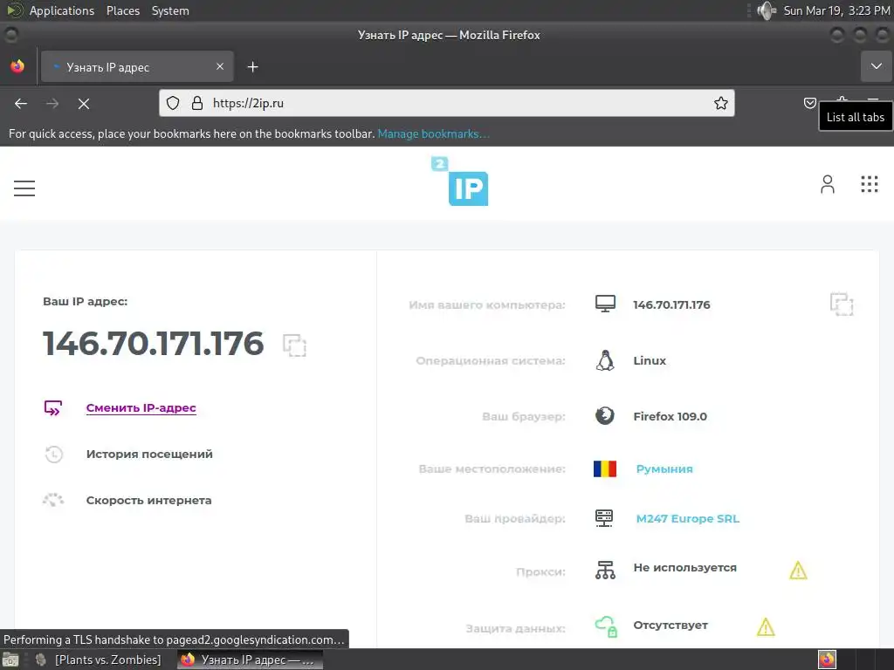Open the user account icon
894x670 pixels.
point(828,184)
